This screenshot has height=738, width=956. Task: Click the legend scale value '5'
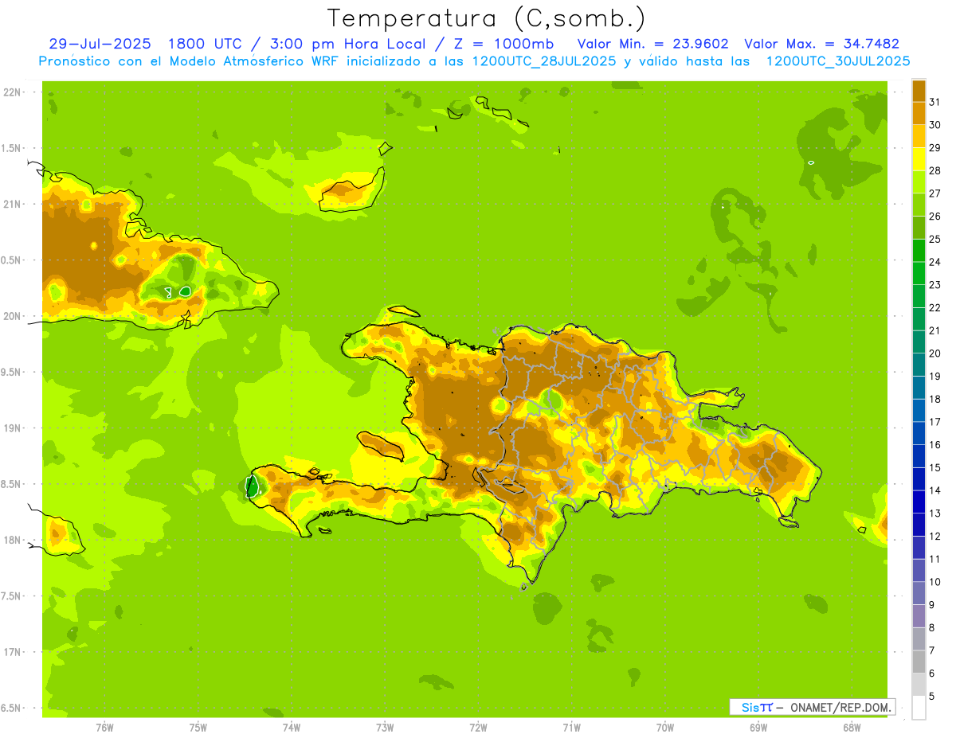click(x=932, y=696)
